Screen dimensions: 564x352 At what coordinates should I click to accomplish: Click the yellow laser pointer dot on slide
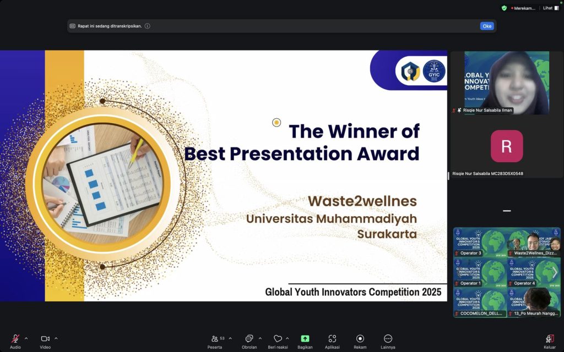(276, 123)
